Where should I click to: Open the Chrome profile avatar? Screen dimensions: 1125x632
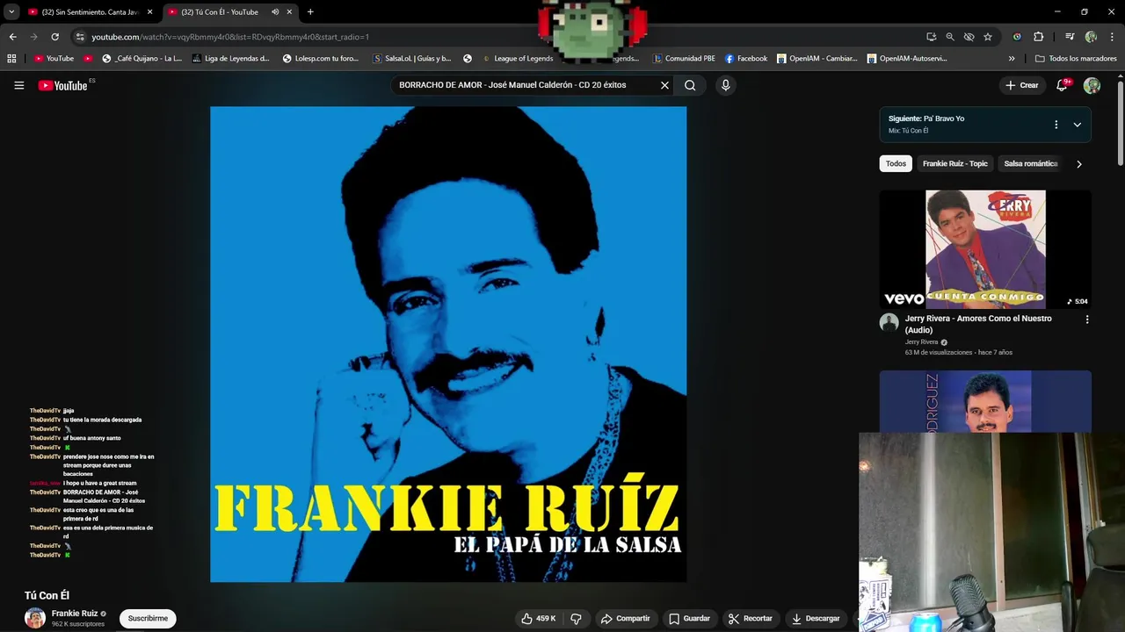1091,37
